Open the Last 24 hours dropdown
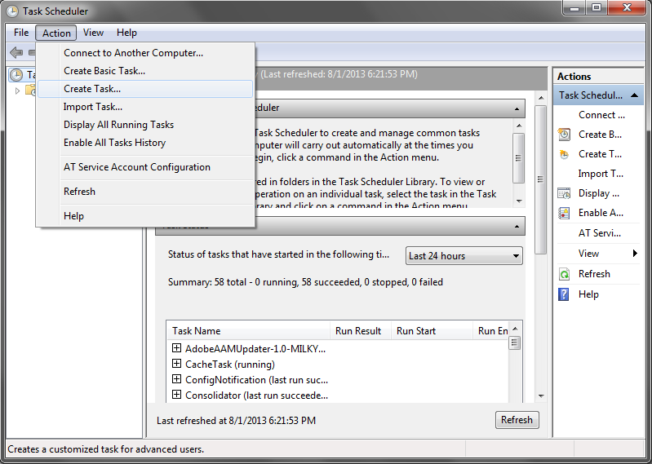 coord(464,256)
